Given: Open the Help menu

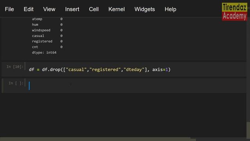Looking at the screenshot, I should coord(170,9).
